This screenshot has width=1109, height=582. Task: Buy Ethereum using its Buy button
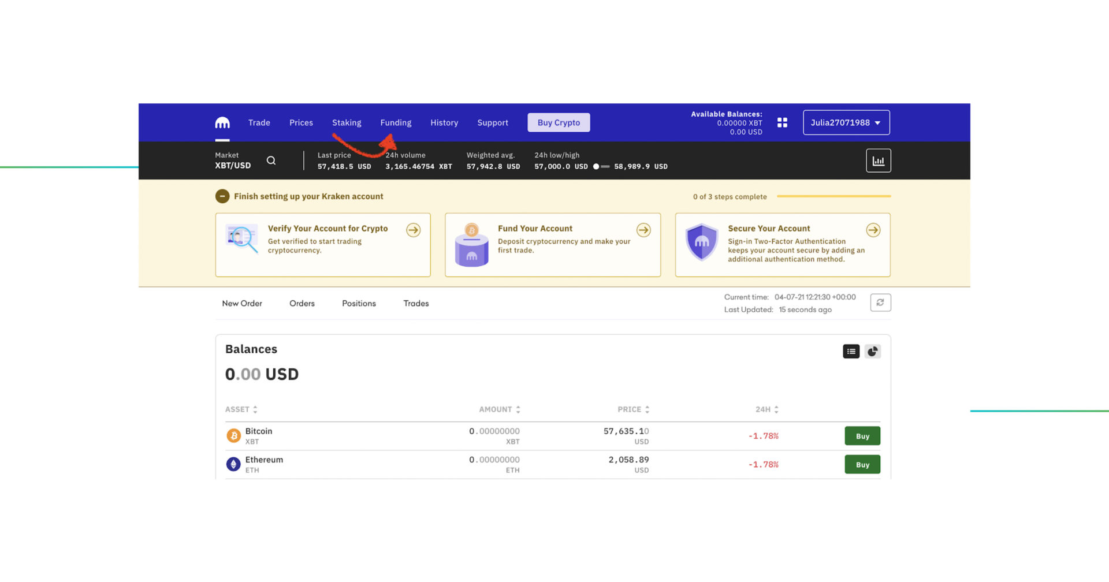coord(862,464)
